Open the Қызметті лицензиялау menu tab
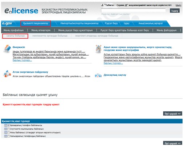The height and width of the screenshot is (147, 184). [36, 23]
